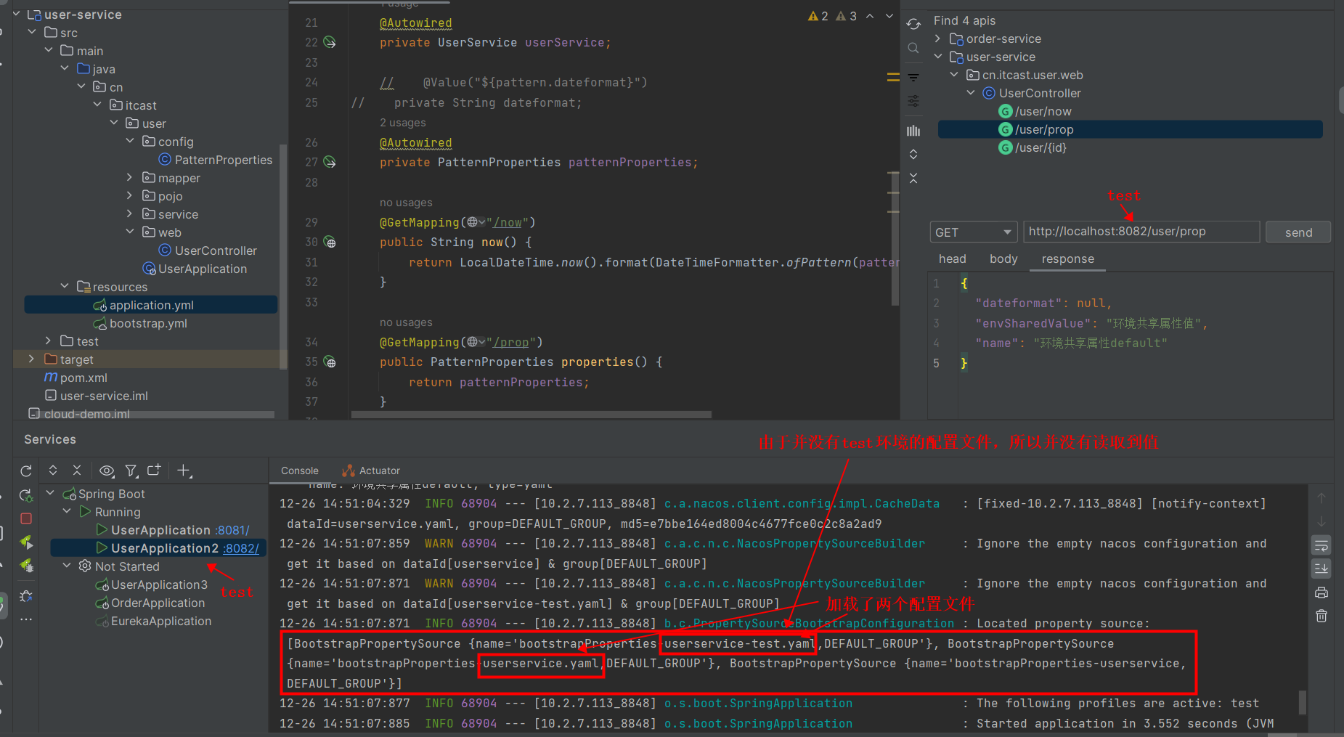Toggle scroll to end of console

[x=1321, y=569]
